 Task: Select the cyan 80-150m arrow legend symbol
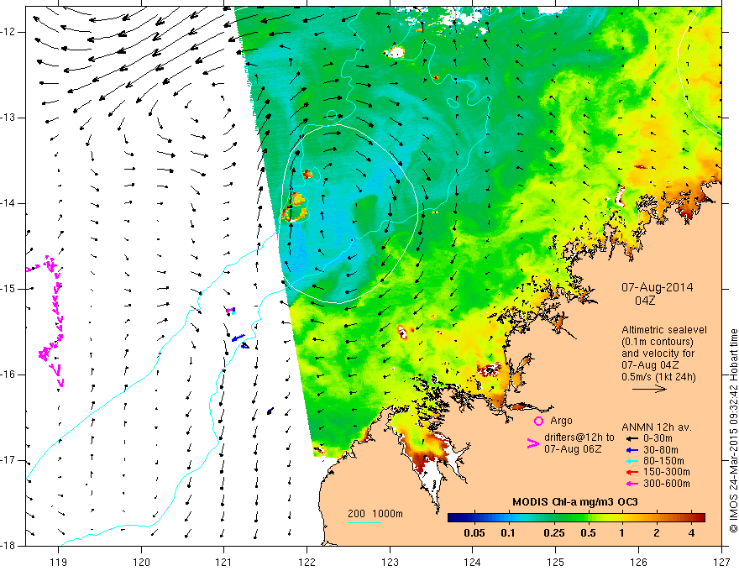[x=632, y=461]
